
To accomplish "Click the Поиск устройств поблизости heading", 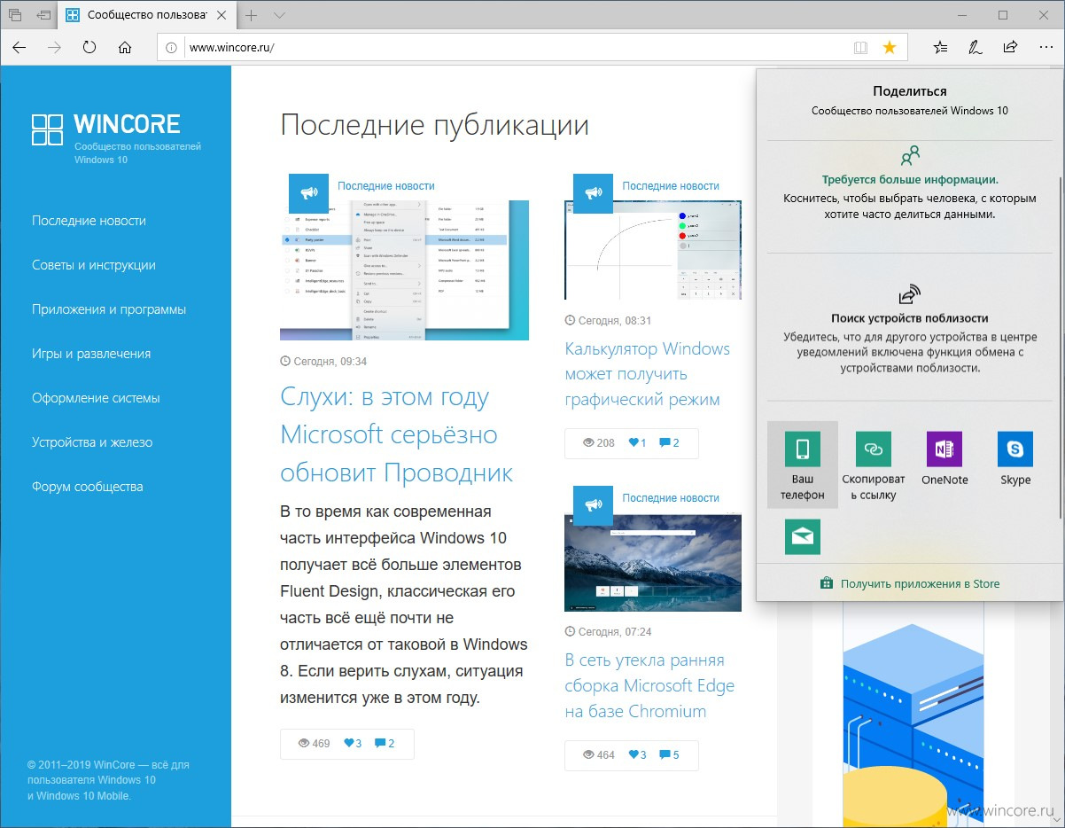I will [910, 318].
